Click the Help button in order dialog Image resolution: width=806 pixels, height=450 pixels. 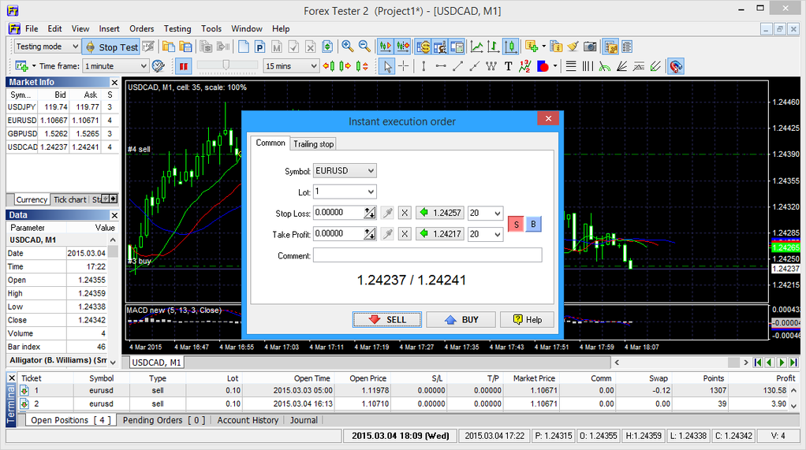[527, 319]
